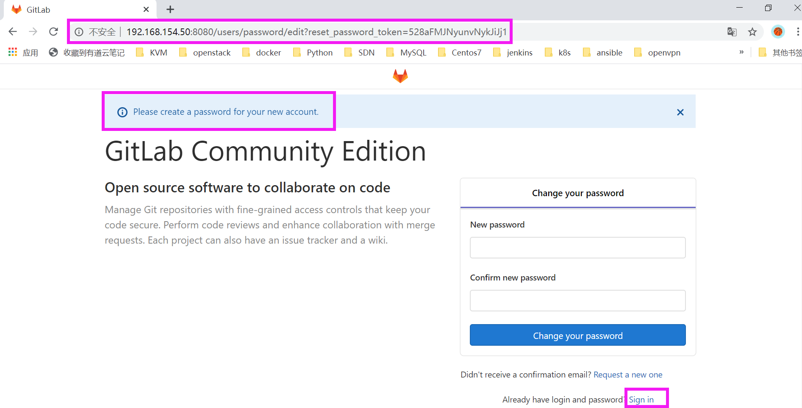
Task: Bookmark this page with the star icon
Action: click(752, 32)
